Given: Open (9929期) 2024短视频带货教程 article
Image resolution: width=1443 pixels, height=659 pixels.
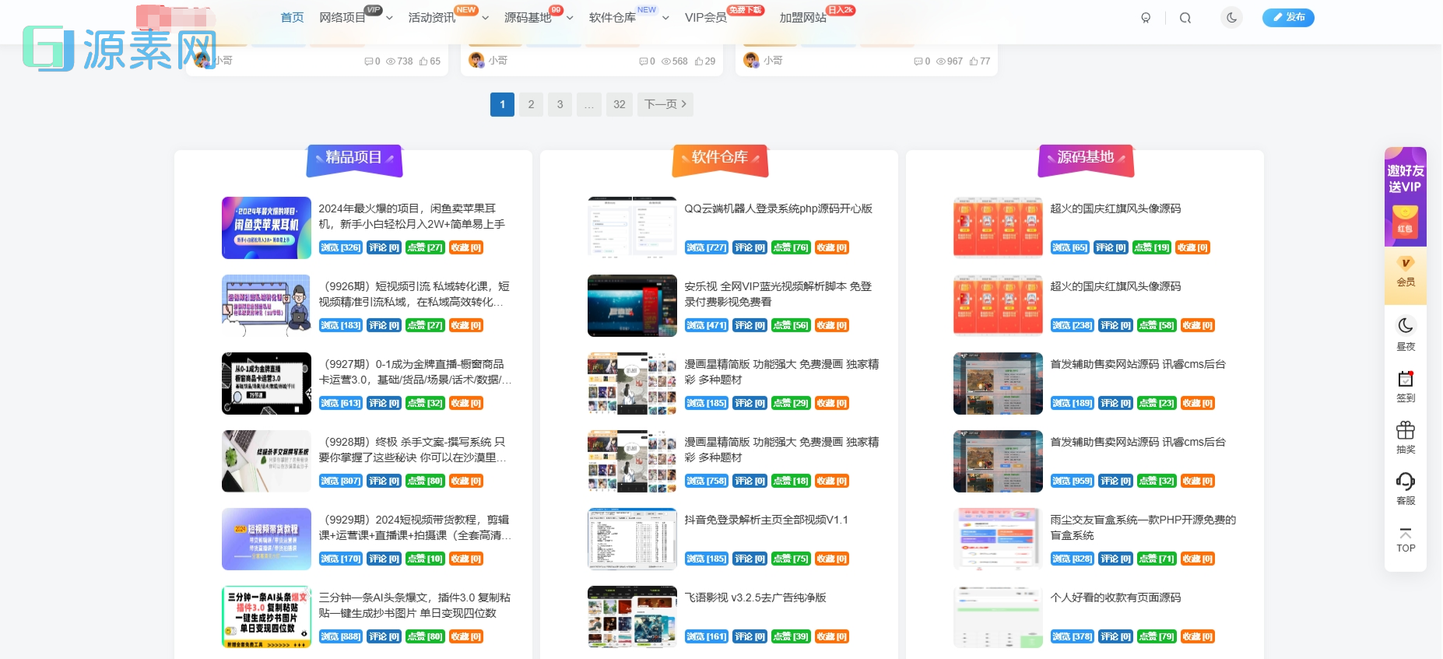Looking at the screenshot, I should click(x=415, y=528).
